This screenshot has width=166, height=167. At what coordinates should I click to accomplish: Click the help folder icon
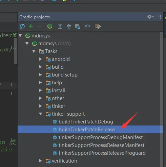48,83
